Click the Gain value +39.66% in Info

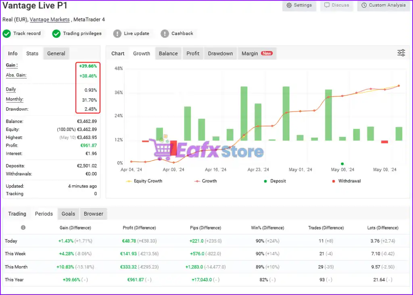click(88, 66)
